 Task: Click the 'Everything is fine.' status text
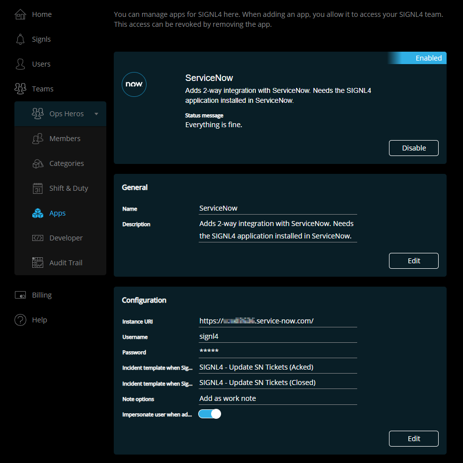(x=214, y=125)
